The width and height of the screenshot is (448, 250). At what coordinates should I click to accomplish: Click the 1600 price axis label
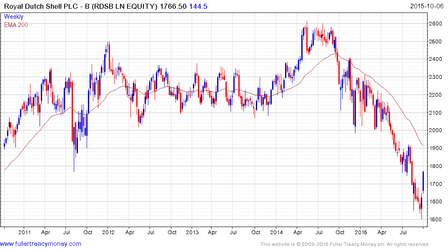point(435,201)
